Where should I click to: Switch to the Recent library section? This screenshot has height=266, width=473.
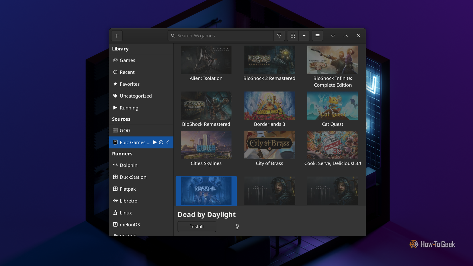point(127,72)
